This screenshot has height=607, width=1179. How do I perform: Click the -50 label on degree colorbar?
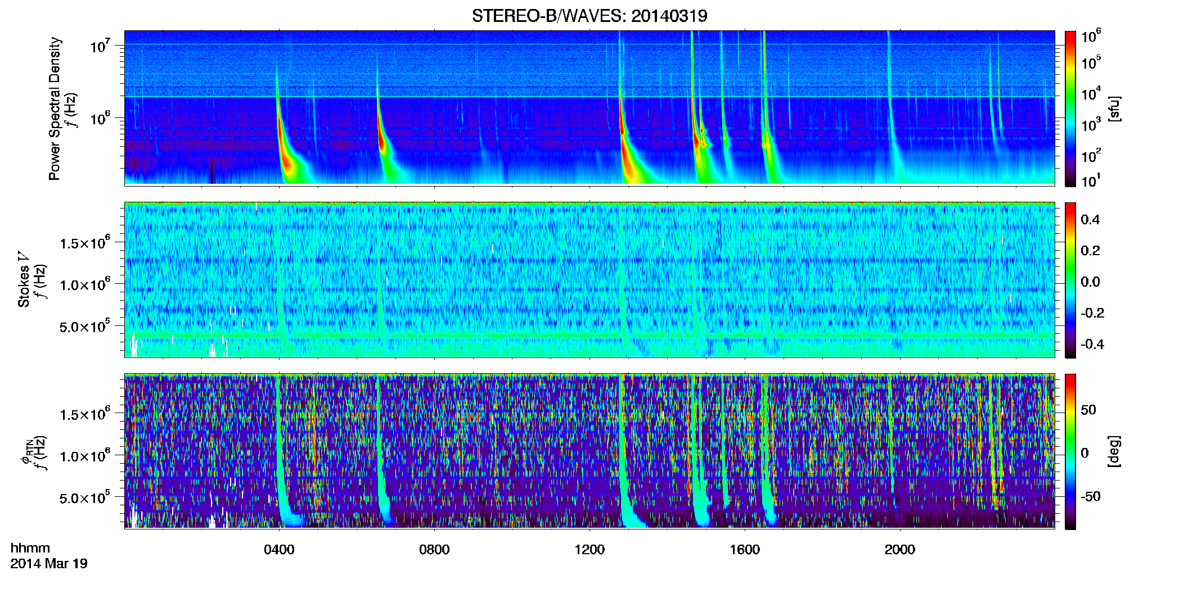point(1090,496)
